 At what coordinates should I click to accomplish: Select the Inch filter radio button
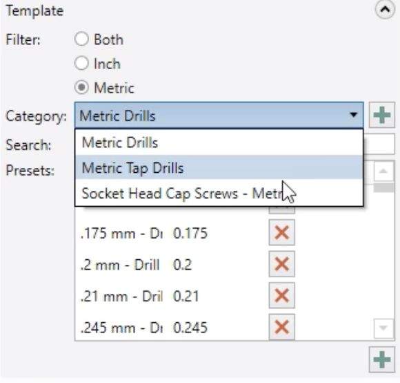click(81, 63)
